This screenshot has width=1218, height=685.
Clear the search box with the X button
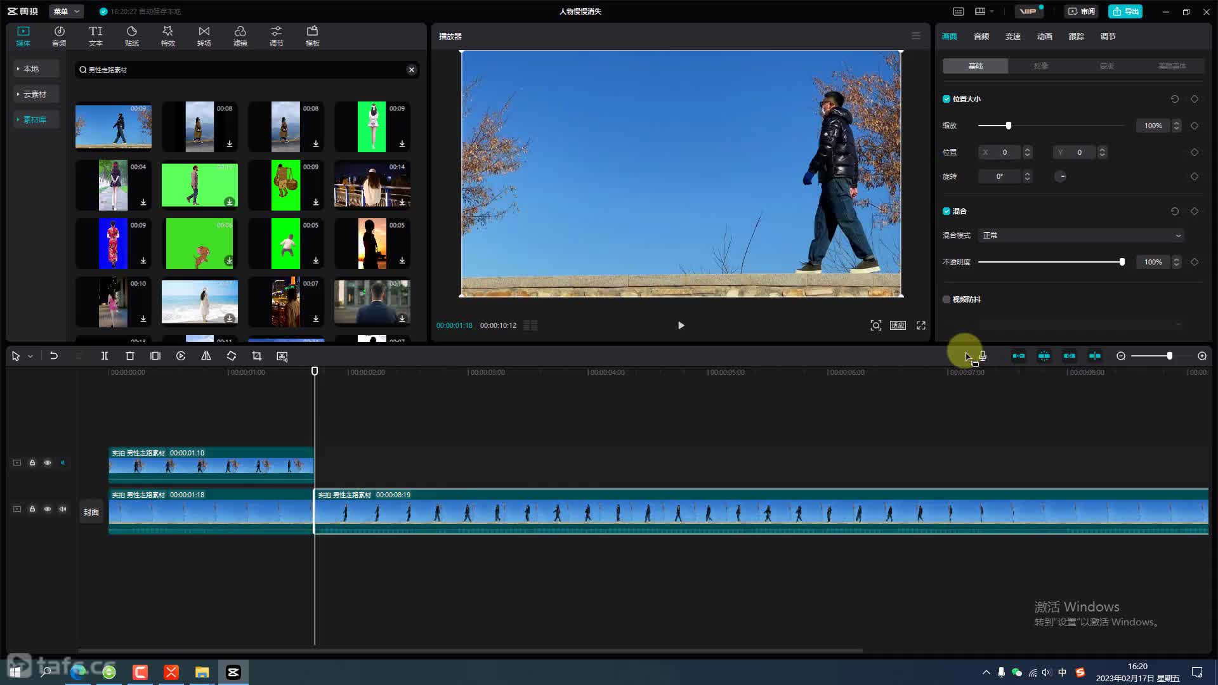point(412,70)
